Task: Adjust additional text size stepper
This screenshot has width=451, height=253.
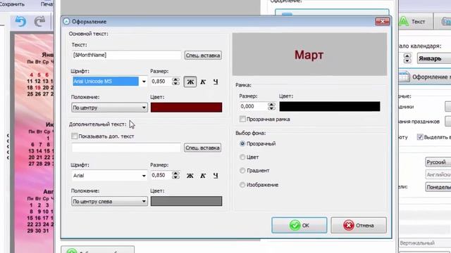Action: pyautogui.click(x=175, y=175)
